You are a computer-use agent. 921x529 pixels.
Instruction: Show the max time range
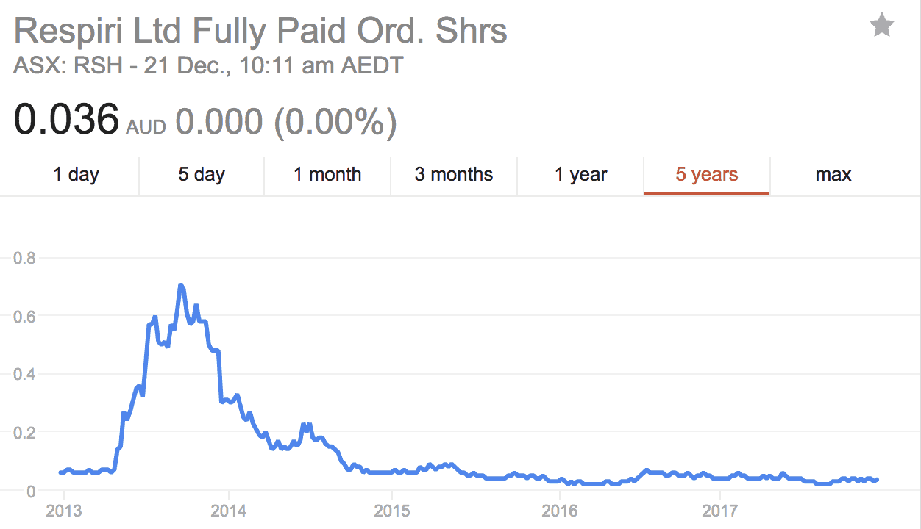(833, 175)
